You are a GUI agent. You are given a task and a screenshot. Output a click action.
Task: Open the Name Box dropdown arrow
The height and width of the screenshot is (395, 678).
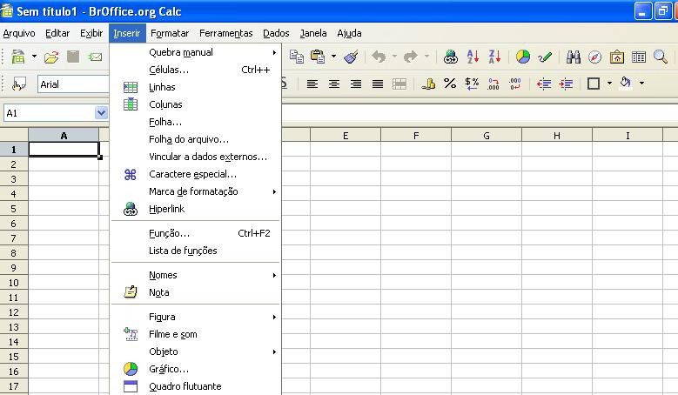click(x=101, y=112)
